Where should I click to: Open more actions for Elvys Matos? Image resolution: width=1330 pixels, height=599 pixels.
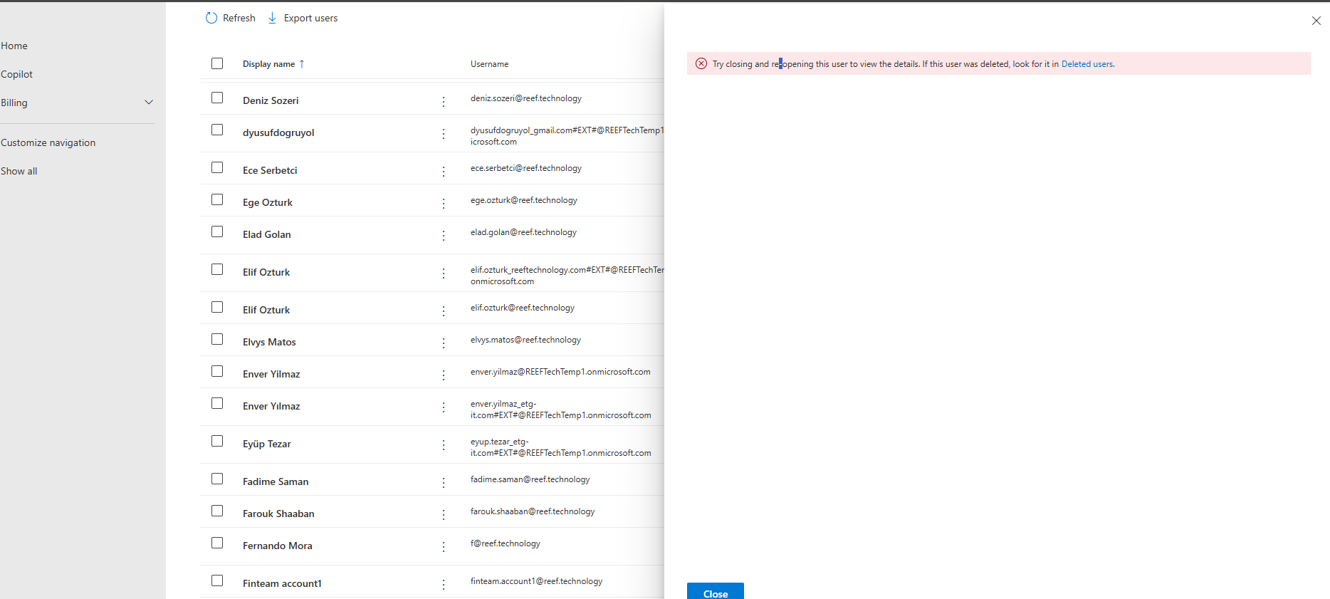pyautogui.click(x=444, y=343)
